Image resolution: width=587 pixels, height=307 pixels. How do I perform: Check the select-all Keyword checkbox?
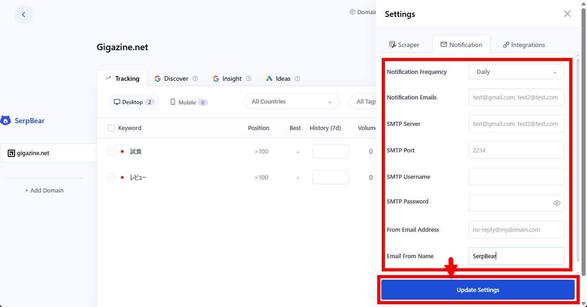click(x=111, y=128)
